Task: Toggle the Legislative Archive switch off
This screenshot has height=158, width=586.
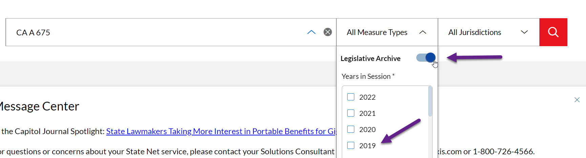Action: tap(426, 58)
